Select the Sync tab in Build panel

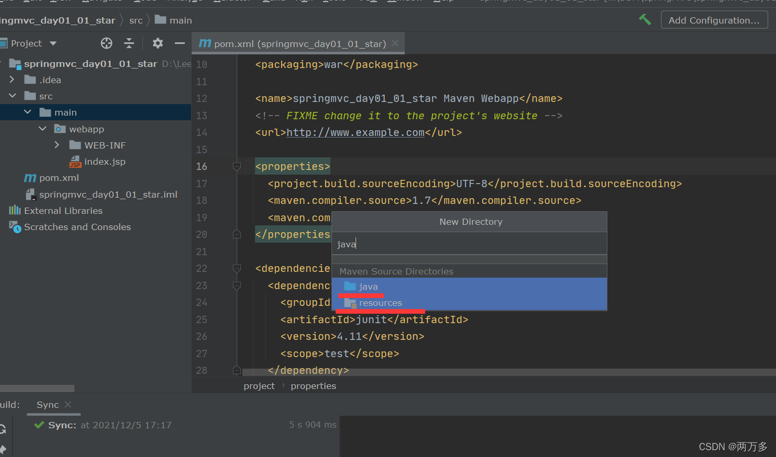point(48,405)
